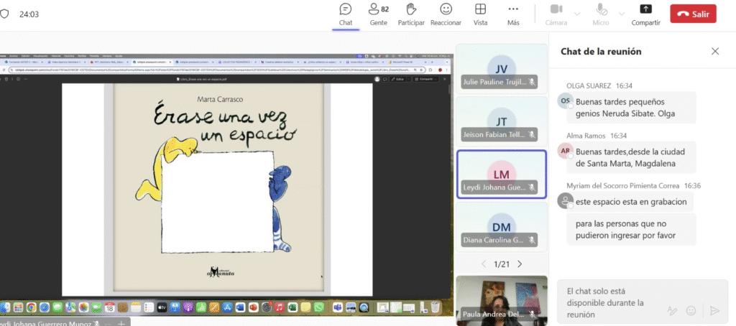Viewport: 736px width, 326px height.
Task: Open the Gente participants panel
Action: coord(378,14)
